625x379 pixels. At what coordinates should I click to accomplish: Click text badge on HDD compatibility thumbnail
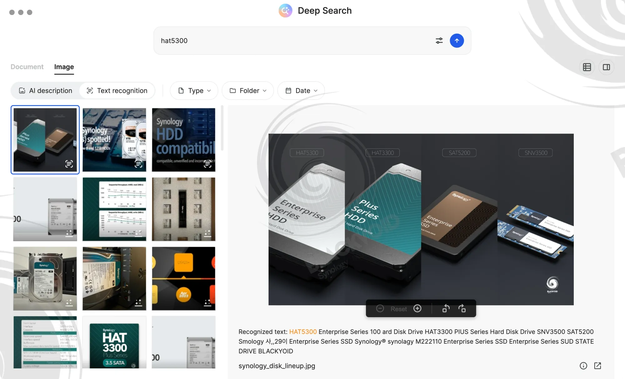[x=207, y=164]
